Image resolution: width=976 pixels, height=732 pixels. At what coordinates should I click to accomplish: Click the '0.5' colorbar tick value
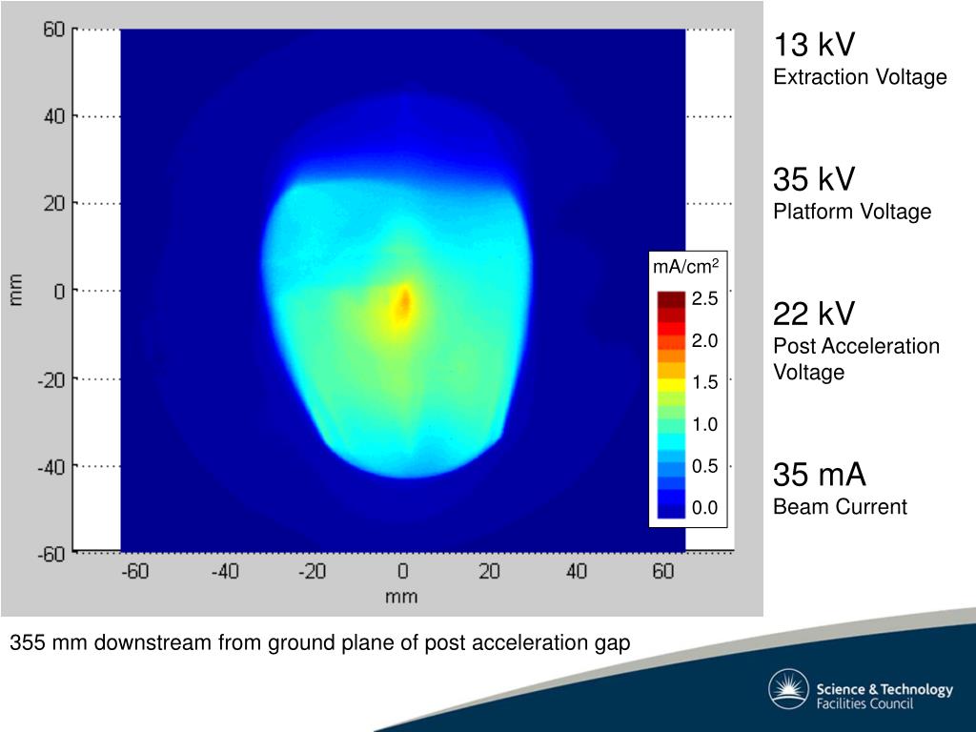[x=704, y=466]
